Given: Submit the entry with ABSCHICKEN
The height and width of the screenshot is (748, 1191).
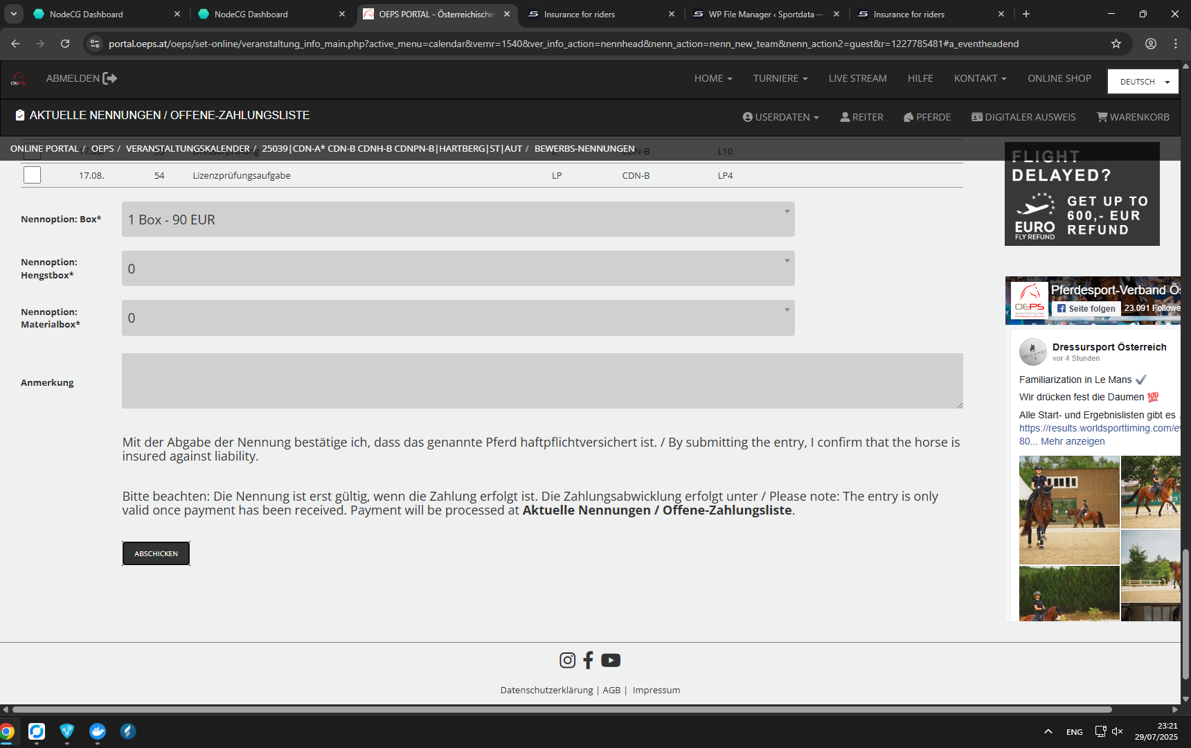Looking at the screenshot, I should click(156, 553).
